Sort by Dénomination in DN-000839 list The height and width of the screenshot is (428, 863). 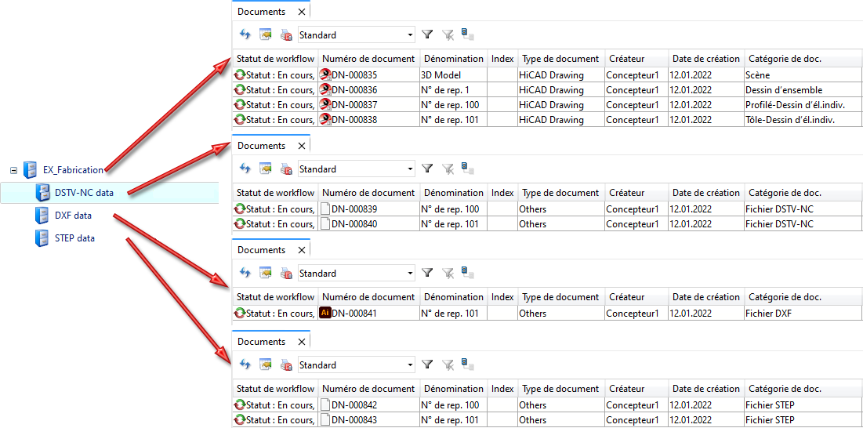tap(454, 193)
